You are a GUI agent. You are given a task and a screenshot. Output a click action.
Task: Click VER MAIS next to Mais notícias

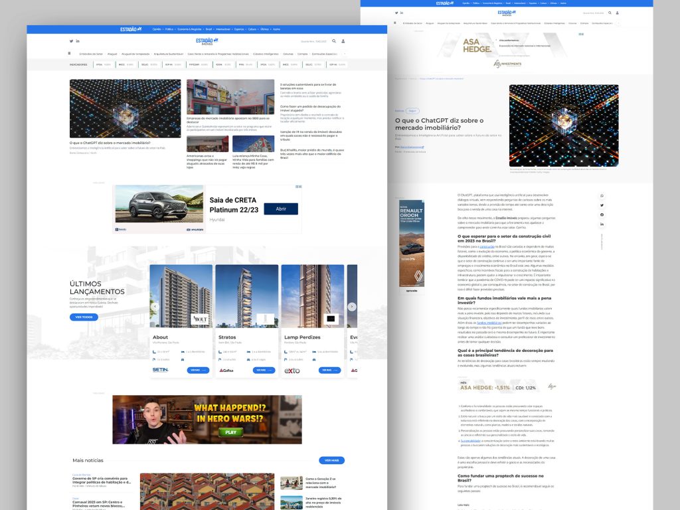coord(332,460)
